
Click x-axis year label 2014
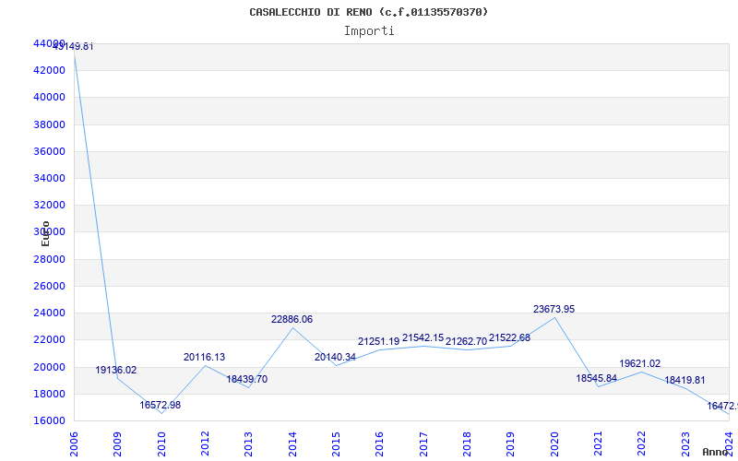coord(292,444)
